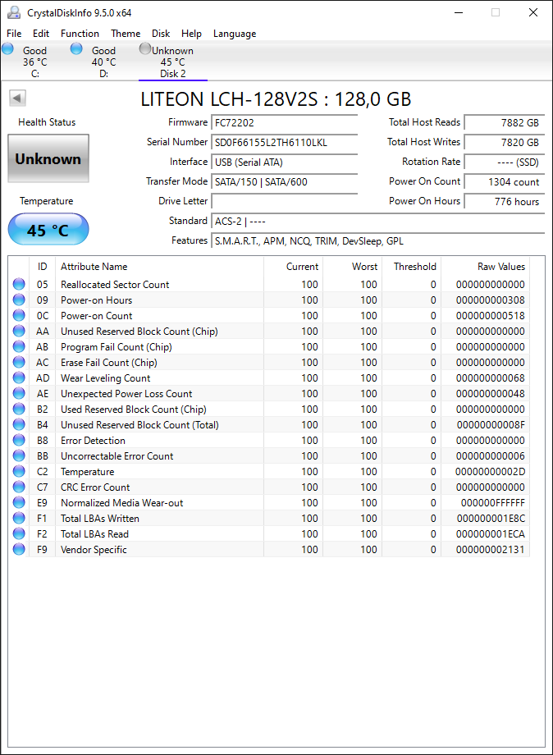This screenshot has width=553, height=755.
Task: Click Power On Hours value 776 hours
Action: point(505,202)
